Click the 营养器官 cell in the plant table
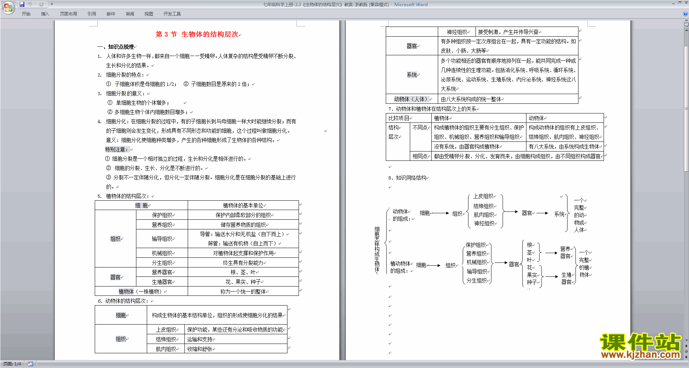 click(x=162, y=272)
